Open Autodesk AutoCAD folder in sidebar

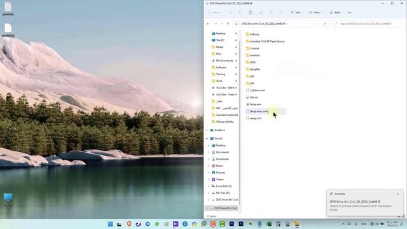click(x=224, y=114)
